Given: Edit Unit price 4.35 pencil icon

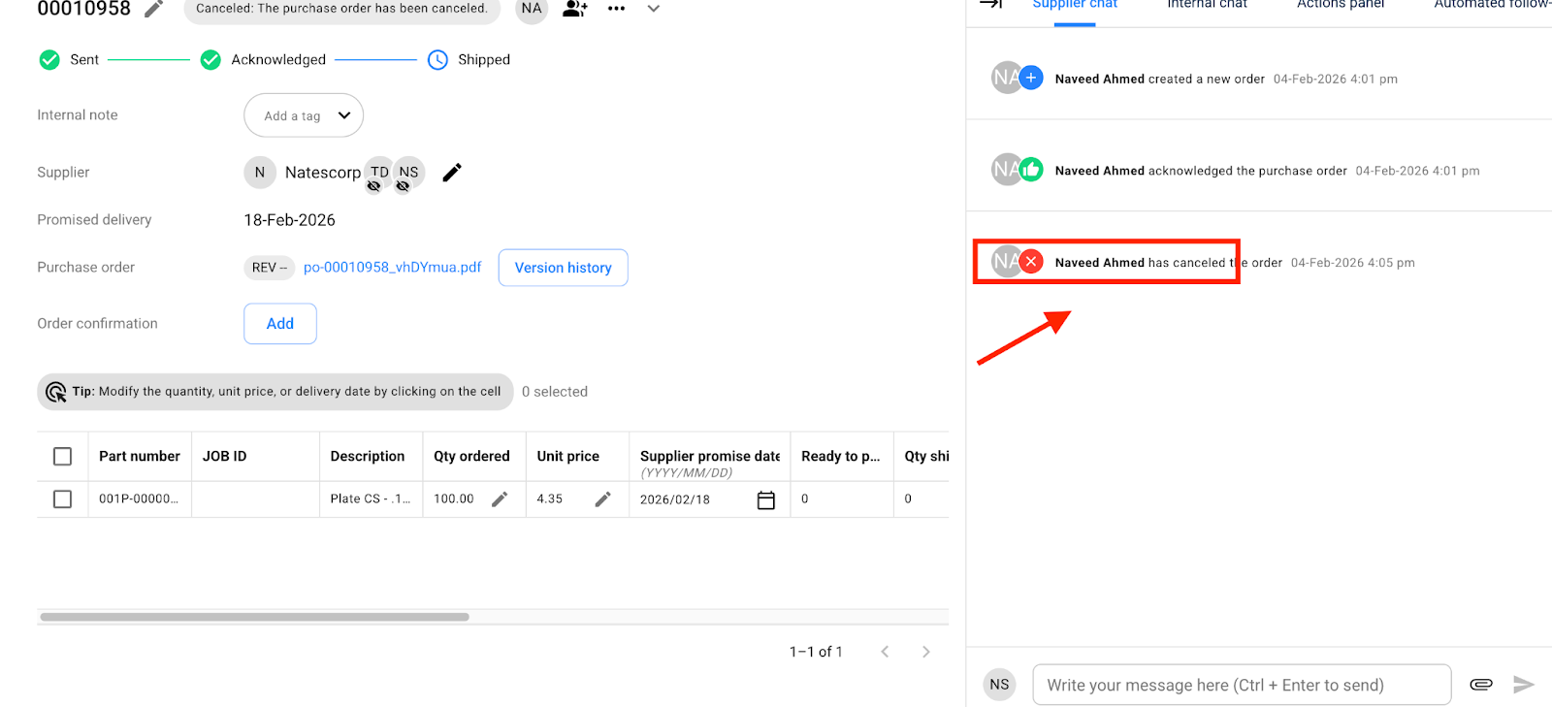Looking at the screenshot, I should [602, 499].
